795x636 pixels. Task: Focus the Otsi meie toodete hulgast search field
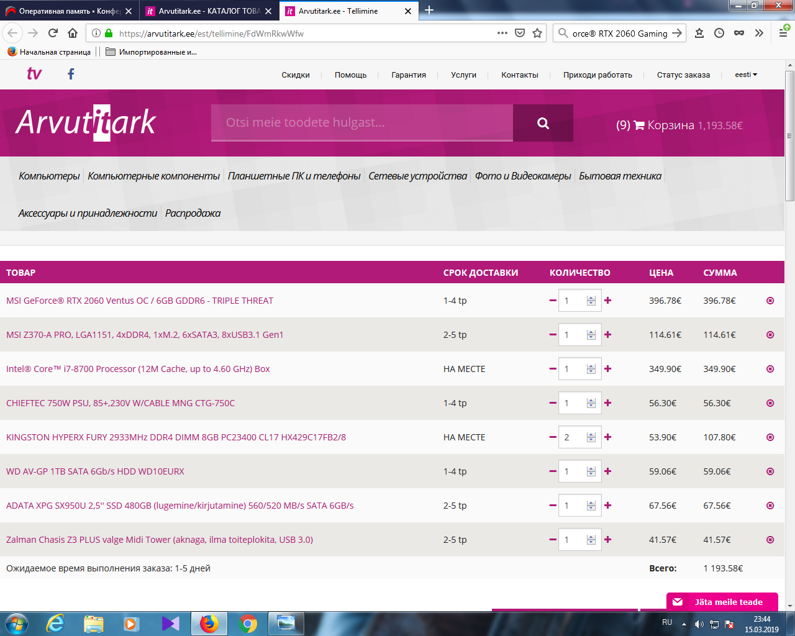click(362, 122)
